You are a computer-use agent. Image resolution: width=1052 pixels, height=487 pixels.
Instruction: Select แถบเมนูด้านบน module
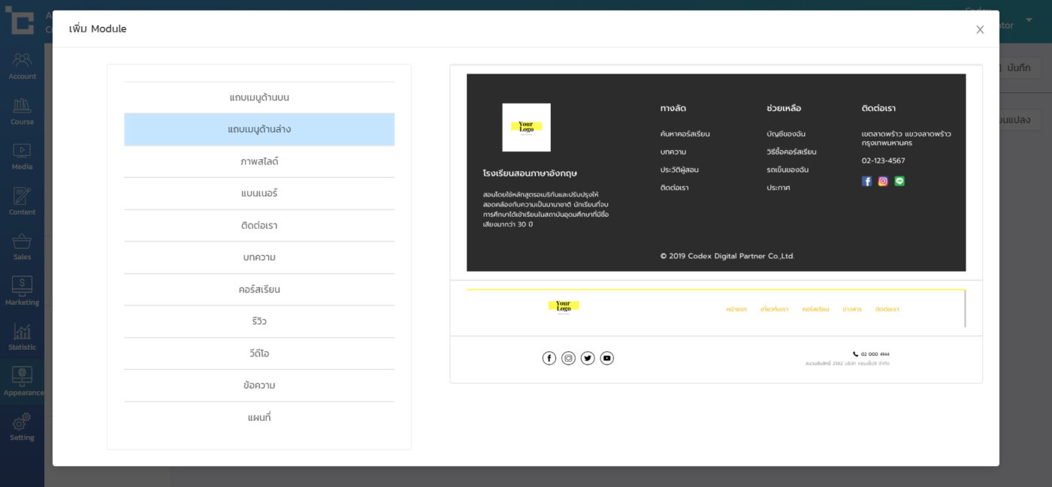click(259, 98)
